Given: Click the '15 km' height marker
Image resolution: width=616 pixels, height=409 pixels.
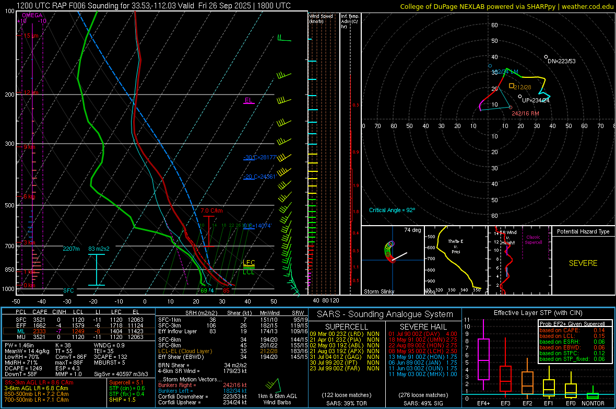Looking at the screenshot, I should (x=31, y=36).
